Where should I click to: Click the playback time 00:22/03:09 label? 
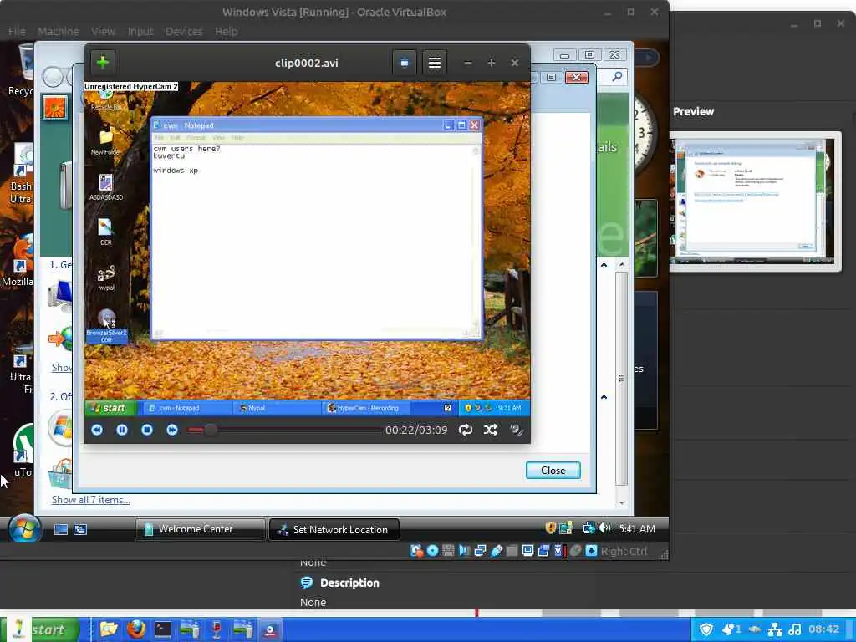(x=416, y=431)
